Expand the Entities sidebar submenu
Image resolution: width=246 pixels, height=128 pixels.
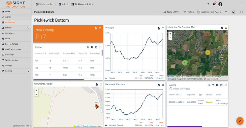tap(28, 28)
